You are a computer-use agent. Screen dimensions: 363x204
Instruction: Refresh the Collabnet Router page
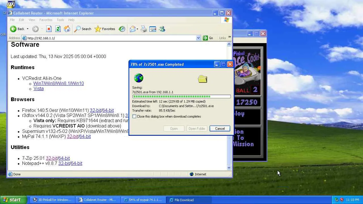point(58,29)
